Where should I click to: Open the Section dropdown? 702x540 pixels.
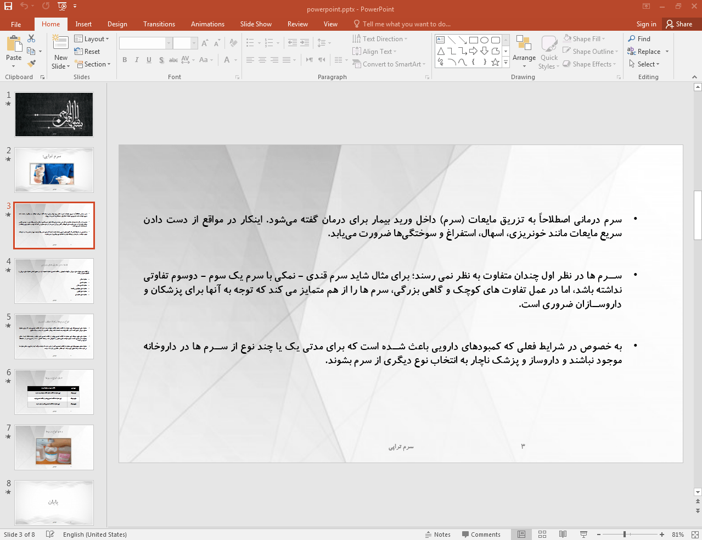click(93, 64)
